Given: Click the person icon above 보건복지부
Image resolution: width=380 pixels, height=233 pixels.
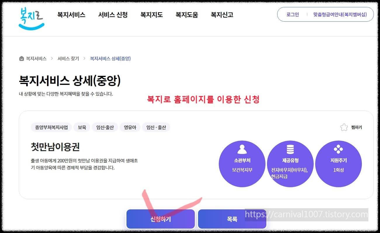Looking at the screenshot, I should click(x=242, y=149).
